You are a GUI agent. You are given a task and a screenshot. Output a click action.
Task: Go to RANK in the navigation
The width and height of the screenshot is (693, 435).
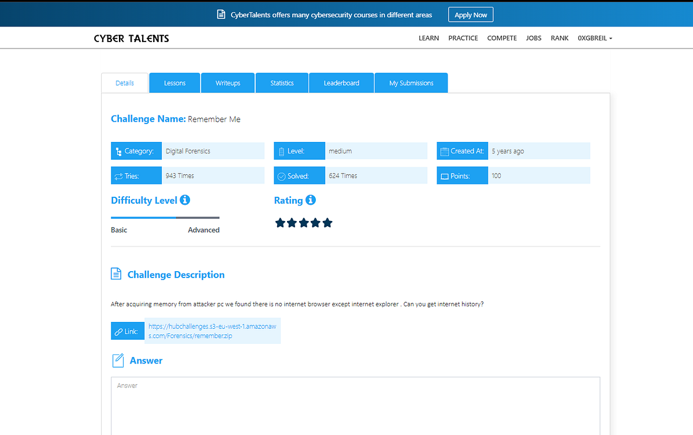pyautogui.click(x=560, y=38)
